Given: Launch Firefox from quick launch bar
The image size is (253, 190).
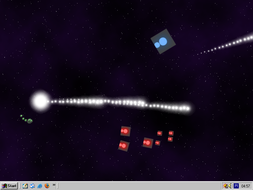Looking at the screenshot, I should pos(47,186).
